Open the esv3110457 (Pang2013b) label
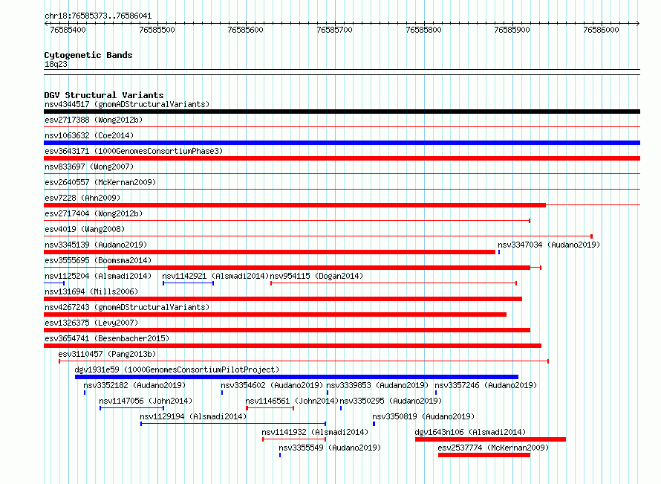Viewport: 661px width, 484px height. tap(107, 354)
